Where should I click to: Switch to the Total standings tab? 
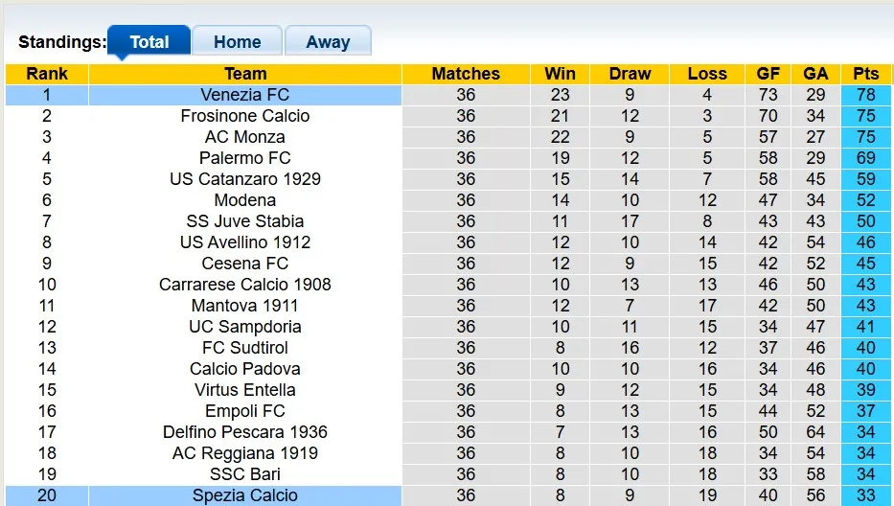tap(149, 42)
